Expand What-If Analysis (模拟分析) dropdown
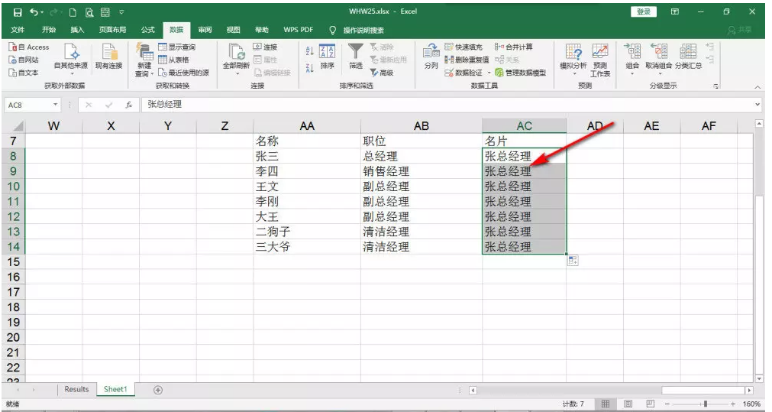The image size is (772, 412). (x=573, y=58)
